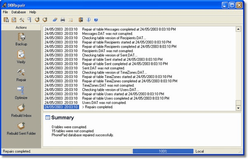Click the Summary heading icon

coord(48,118)
